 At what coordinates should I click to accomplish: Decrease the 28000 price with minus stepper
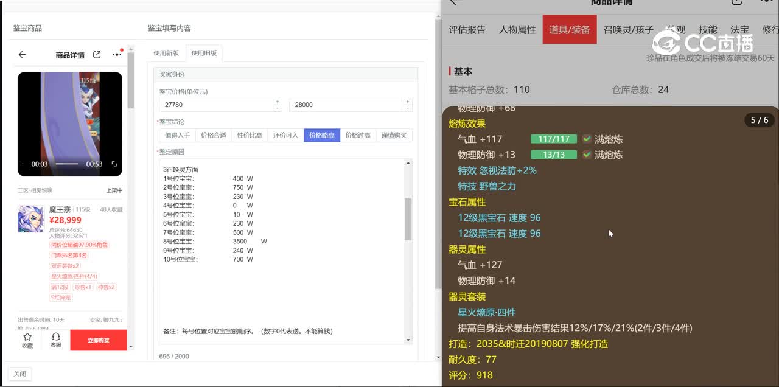[408, 108]
